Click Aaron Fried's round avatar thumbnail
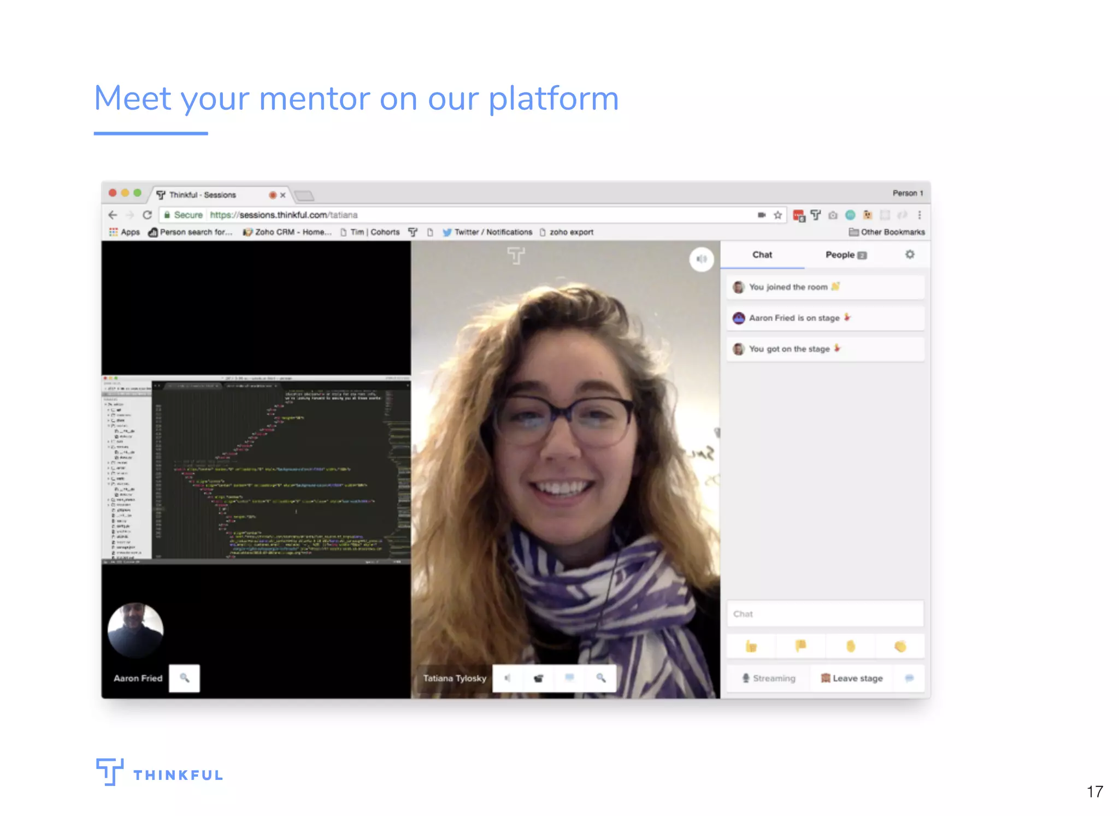Viewport: 1119px width, 816px height. [136, 629]
